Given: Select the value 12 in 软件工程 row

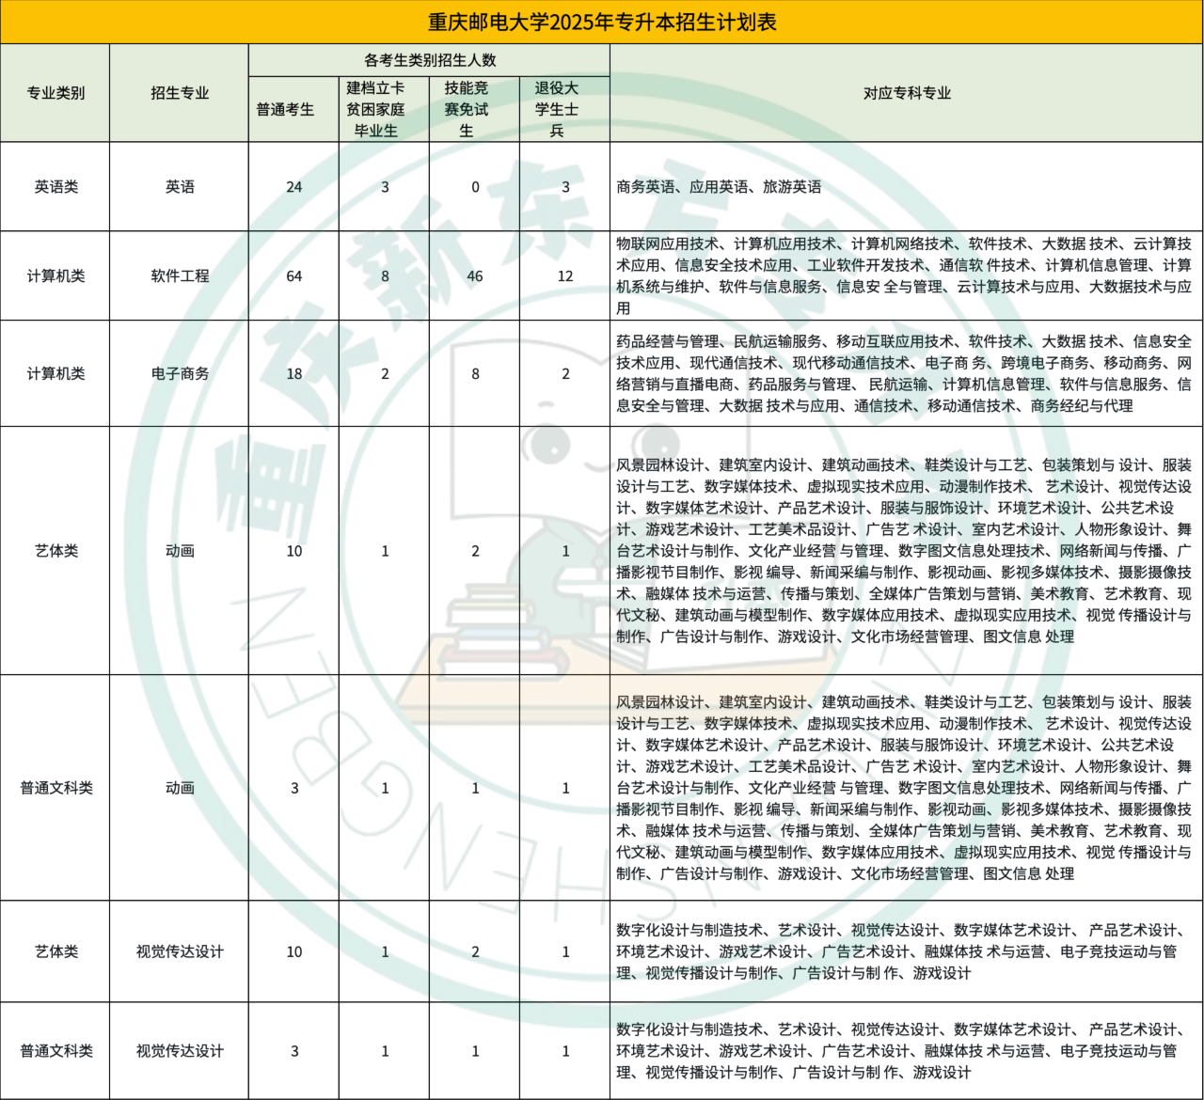Looking at the screenshot, I should pos(565,276).
